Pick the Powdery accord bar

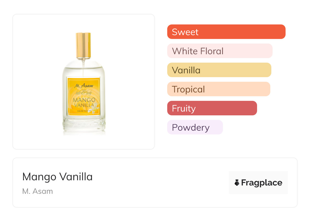tap(195, 127)
